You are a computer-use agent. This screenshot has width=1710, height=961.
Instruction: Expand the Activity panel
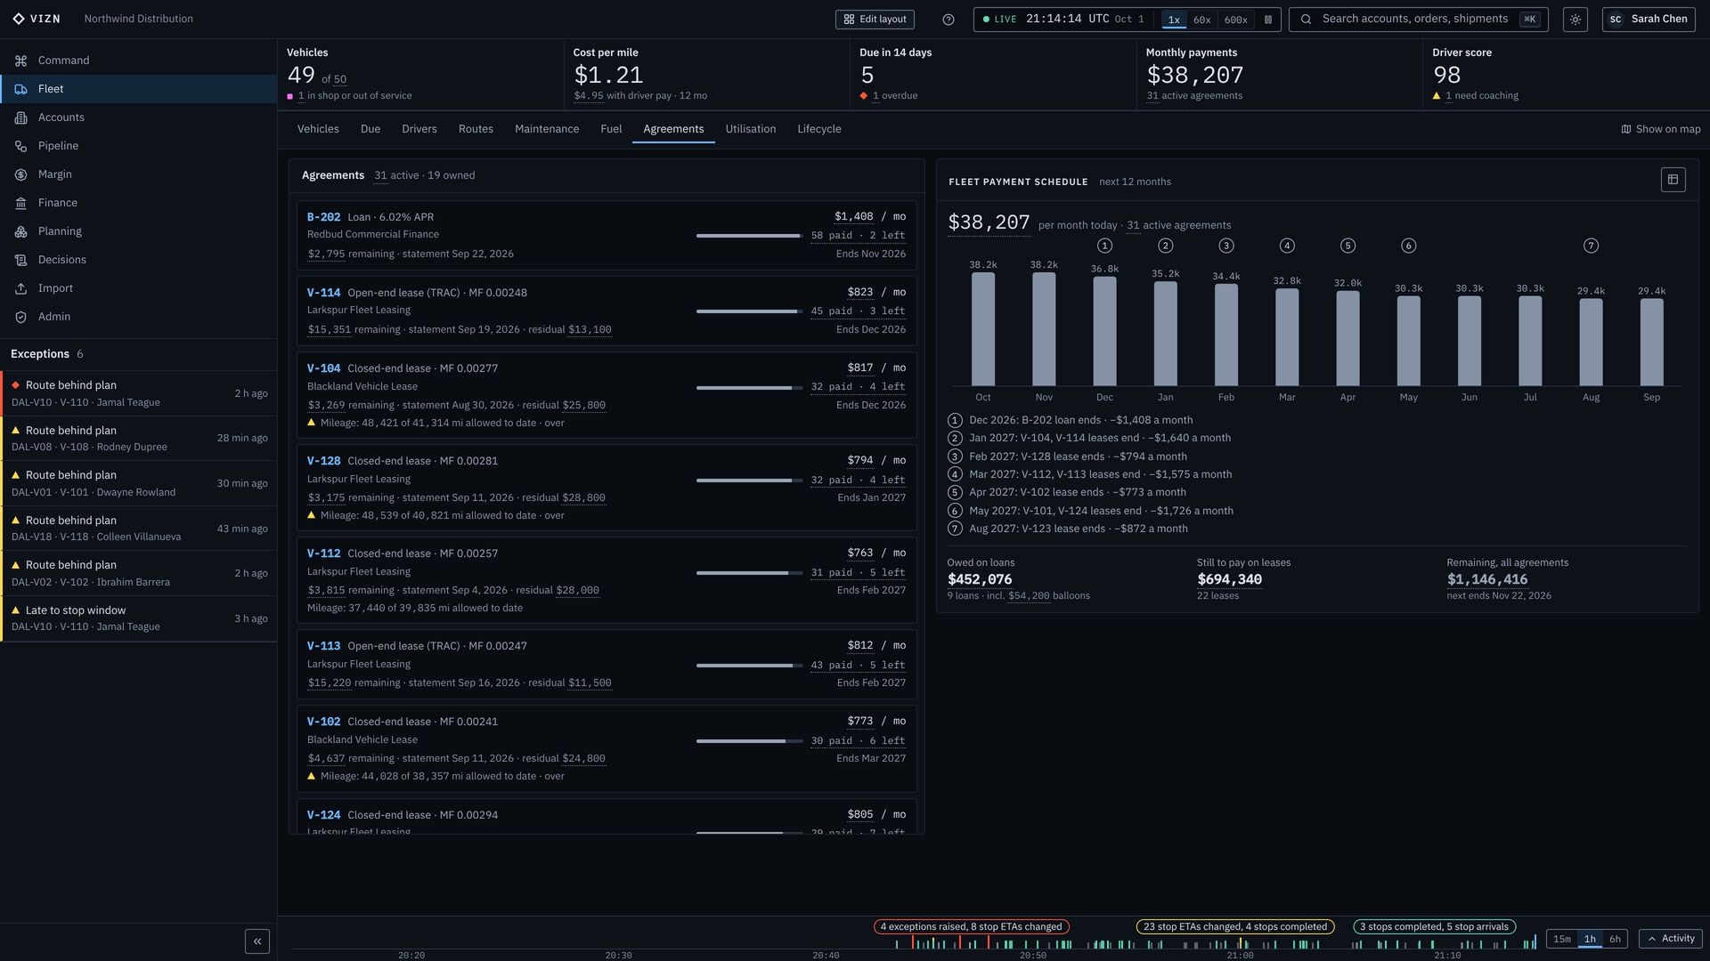click(x=1671, y=939)
